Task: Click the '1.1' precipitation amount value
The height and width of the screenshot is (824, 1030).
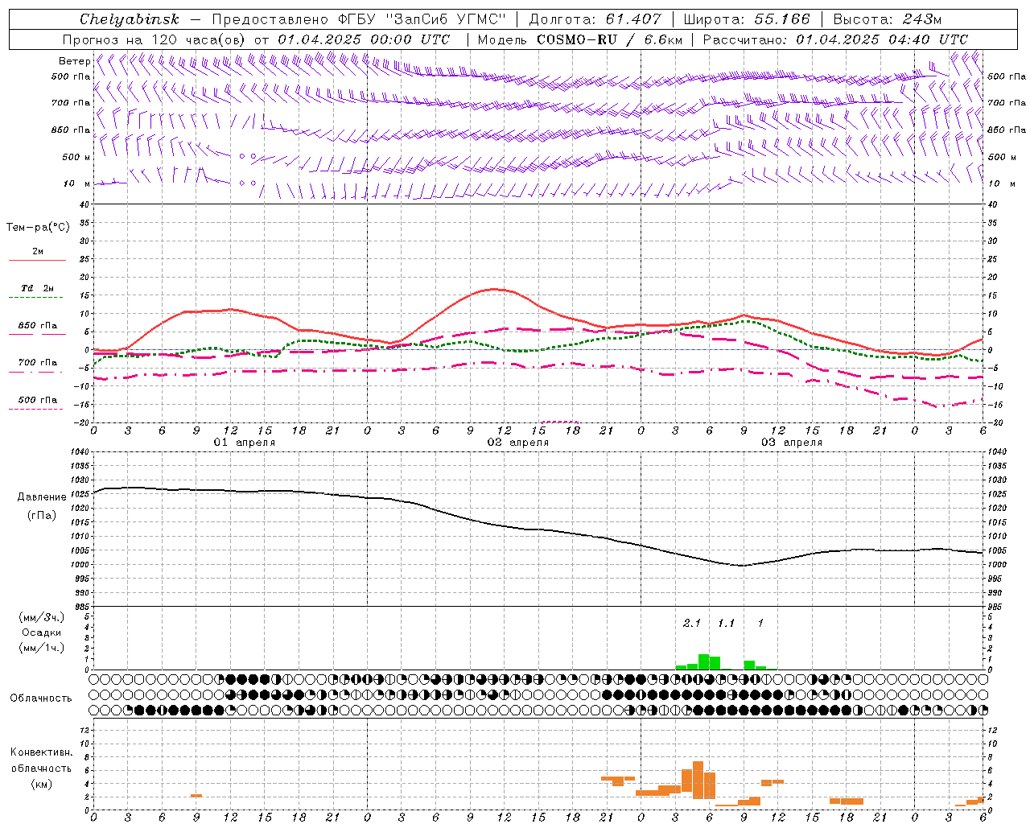Action: point(726,623)
